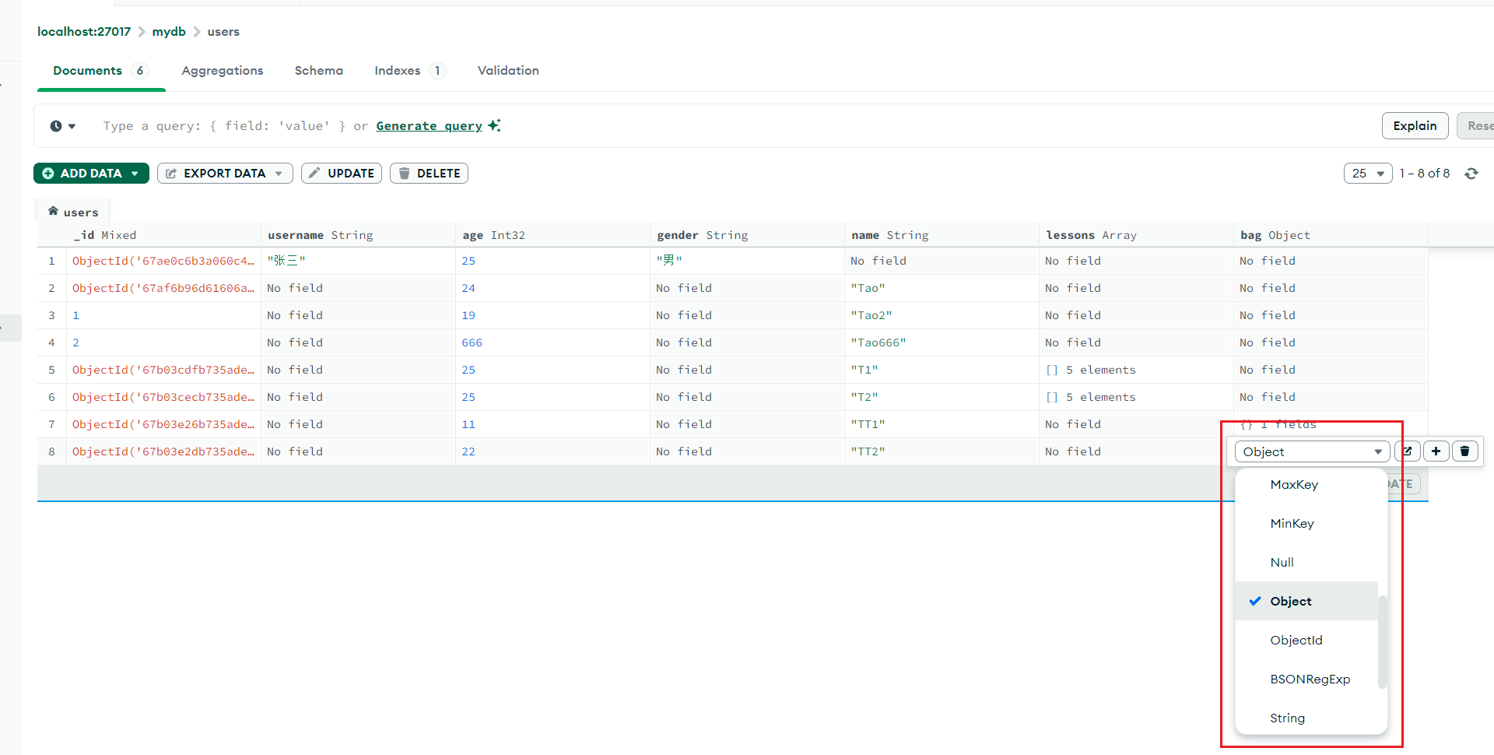The image size is (1494, 755).
Task: Open the Indexes tab
Action: pos(397,71)
